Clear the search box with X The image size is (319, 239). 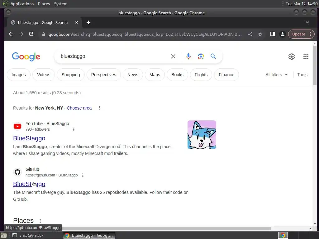pyautogui.click(x=173, y=56)
